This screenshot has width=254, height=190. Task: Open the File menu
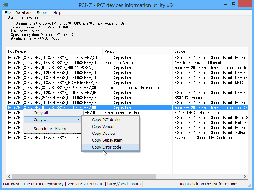tap(7, 13)
